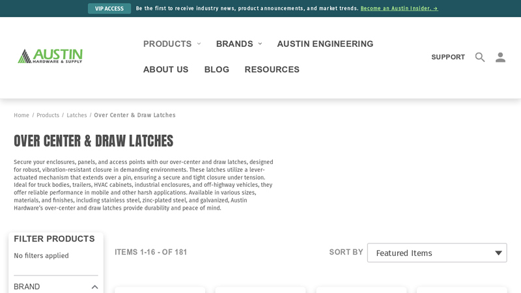Click the Support link

pyautogui.click(x=448, y=57)
